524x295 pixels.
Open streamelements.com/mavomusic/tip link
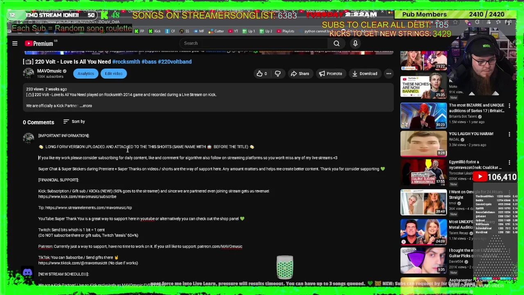pos(88,208)
